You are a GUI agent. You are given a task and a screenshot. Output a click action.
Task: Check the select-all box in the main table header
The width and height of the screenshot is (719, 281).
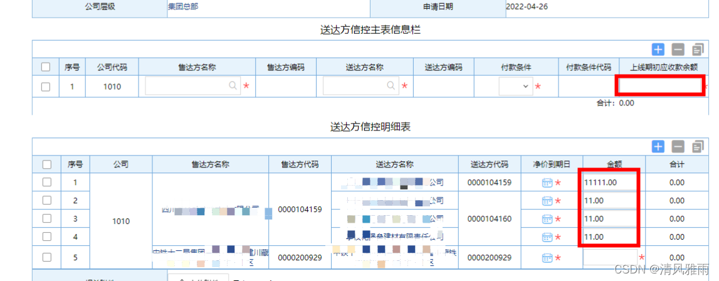[46, 67]
